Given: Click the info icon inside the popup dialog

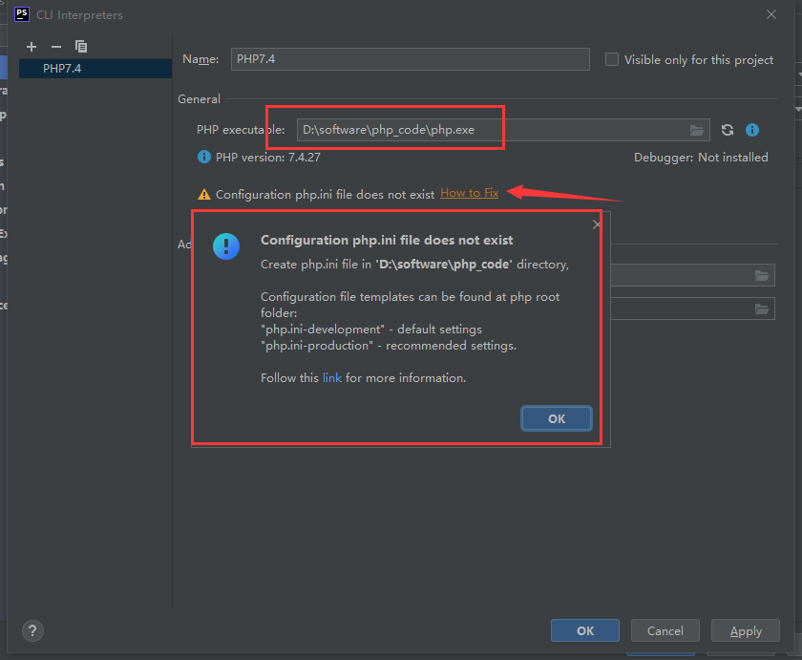Looking at the screenshot, I should point(226,245).
